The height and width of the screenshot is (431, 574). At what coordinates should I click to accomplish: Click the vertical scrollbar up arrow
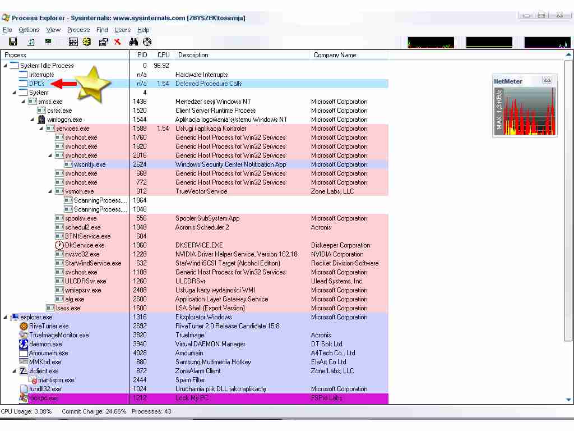[568, 54]
